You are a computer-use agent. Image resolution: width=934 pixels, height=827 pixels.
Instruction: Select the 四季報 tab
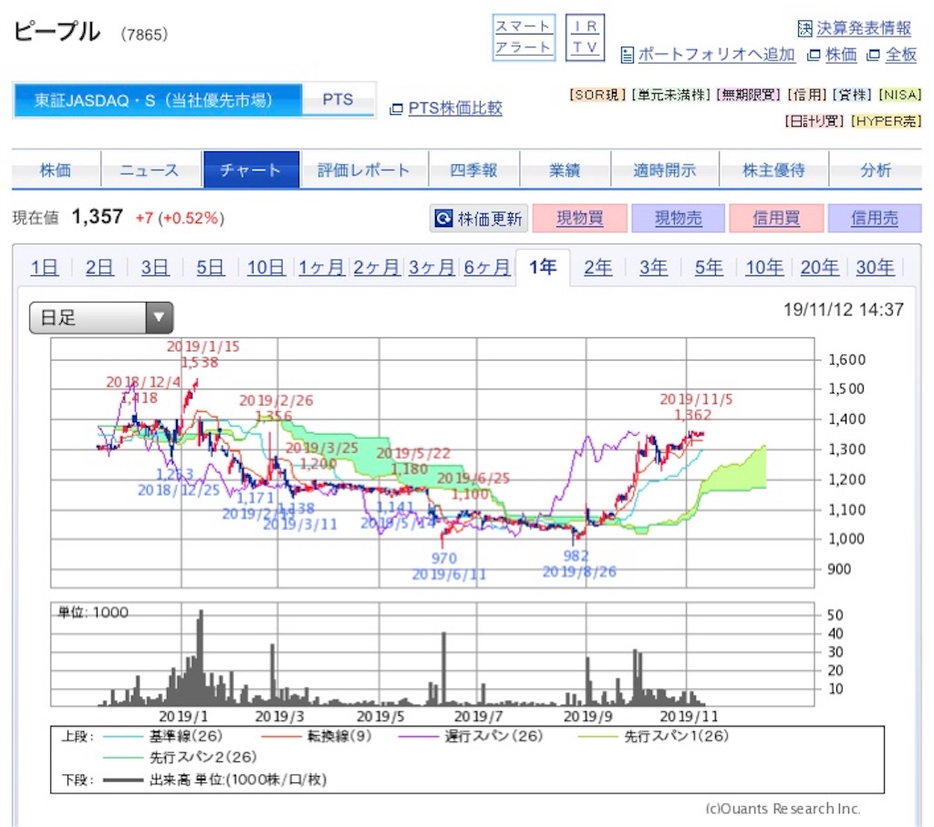[x=473, y=171]
